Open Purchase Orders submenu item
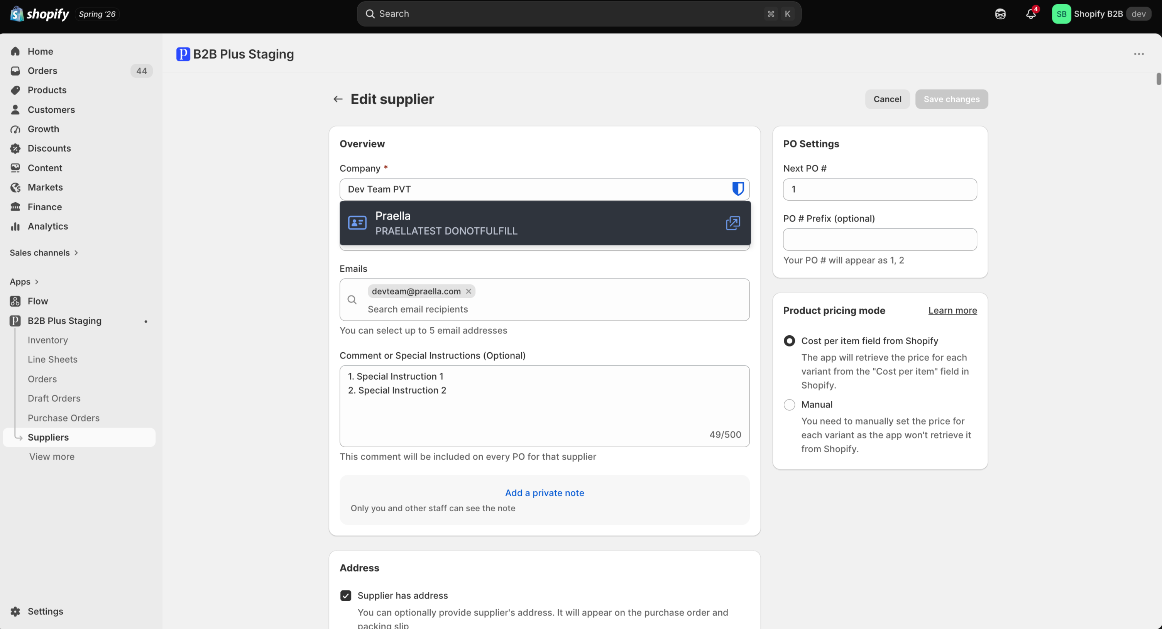This screenshot has width=1162, height=629. 64,418
